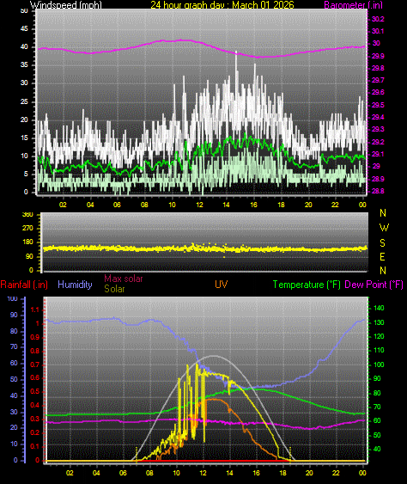Click the 15 mph windspeed axis value

pos(24,138)
